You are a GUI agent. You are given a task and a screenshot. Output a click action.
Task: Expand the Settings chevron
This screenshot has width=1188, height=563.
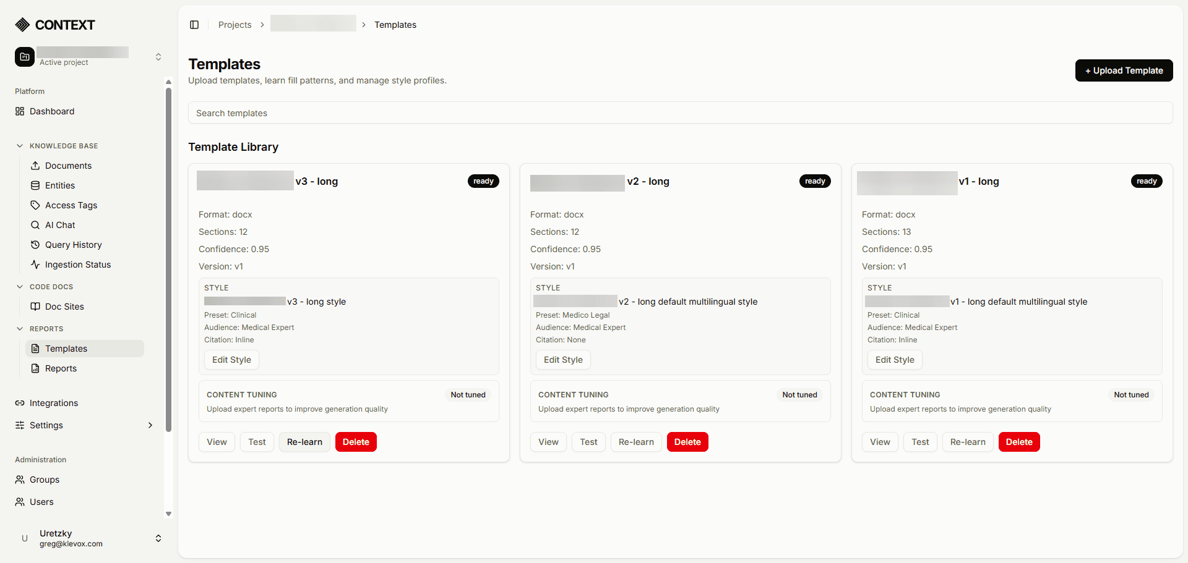click(x=150, y=425)
